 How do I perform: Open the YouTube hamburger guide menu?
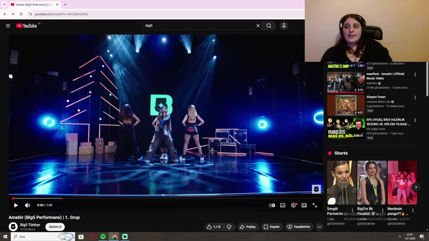tap(8, 26)
